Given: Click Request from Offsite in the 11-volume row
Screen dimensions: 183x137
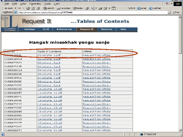Looking at the screenshot, I should [x=97, y=93].
